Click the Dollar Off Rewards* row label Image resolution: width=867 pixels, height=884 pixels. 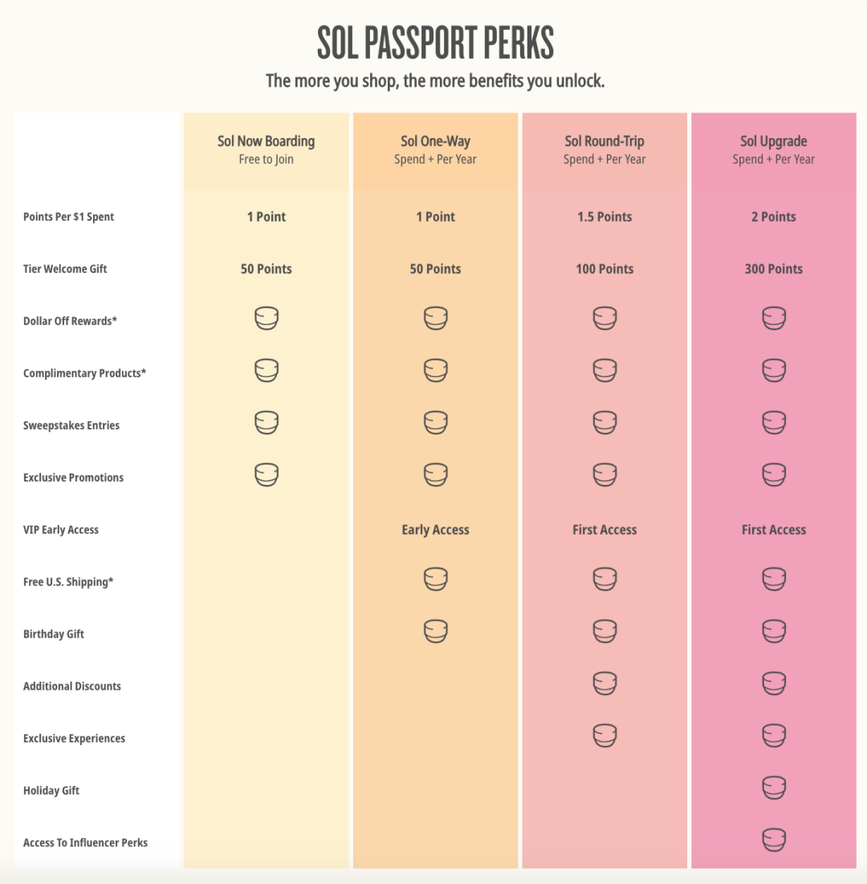70,321
